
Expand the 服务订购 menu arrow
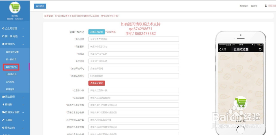pyautogui.click(x=23, y=128)
